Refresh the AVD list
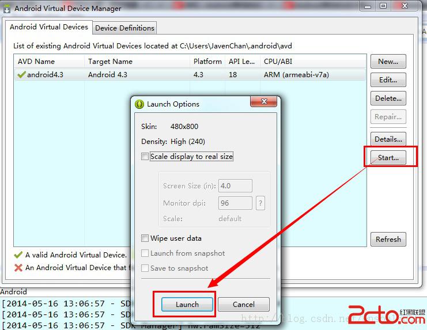Screen dimensions: 427x330 pos(388,240)
